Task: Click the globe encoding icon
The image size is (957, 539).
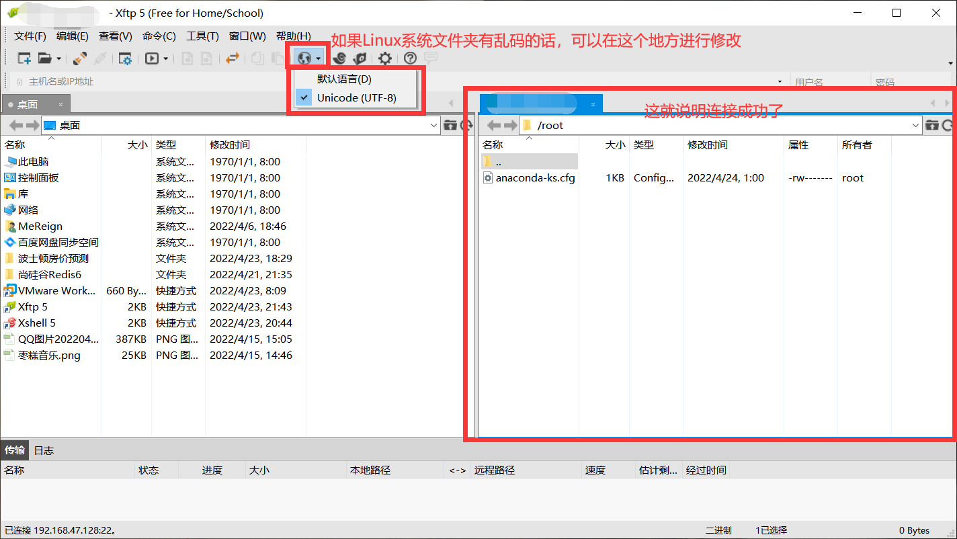Action: tap(304, 58)
